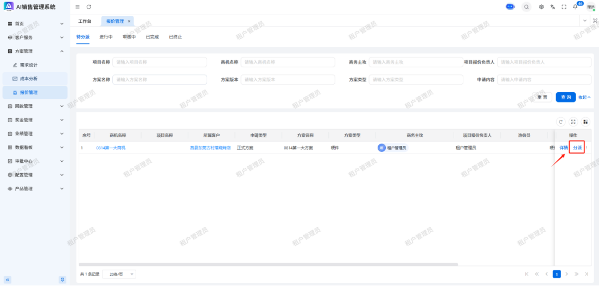Pin the sidebar using the bottom pin icon
The image size is (599, 286).
[x=62, y=279]
